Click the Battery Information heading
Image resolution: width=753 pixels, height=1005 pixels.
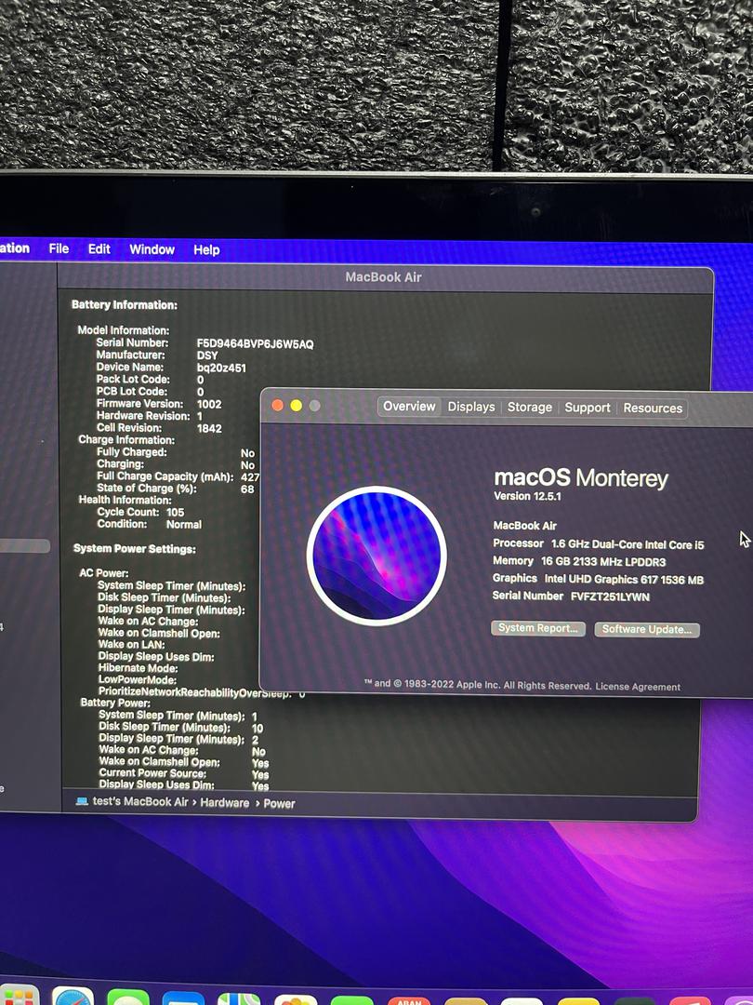(125, 305)
